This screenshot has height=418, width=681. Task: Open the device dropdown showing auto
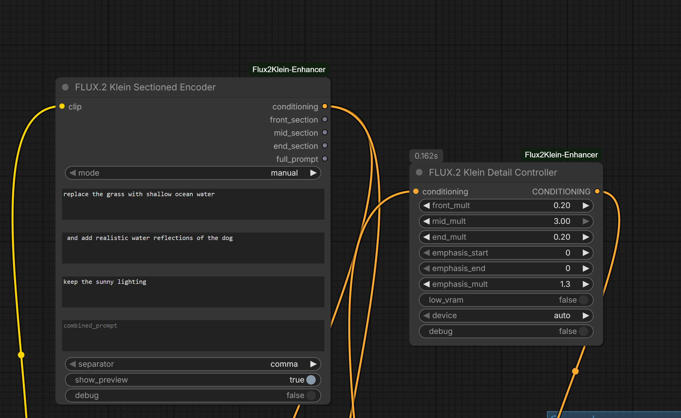point(506,315)
